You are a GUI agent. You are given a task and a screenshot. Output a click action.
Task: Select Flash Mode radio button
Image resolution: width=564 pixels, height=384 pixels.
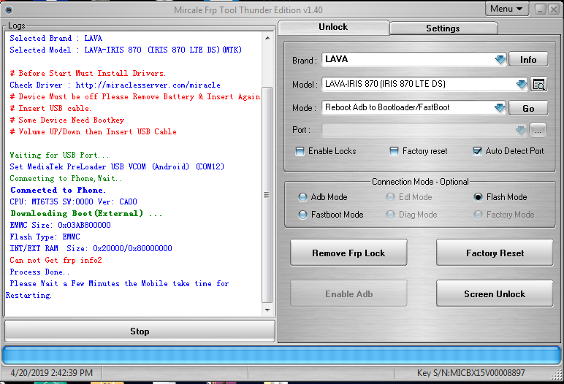pyautogui.click(x=500, y=197)
